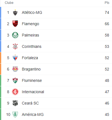Click the América-MG green crest
Screen dimensions: 112x120
click(x=15, y=114)
